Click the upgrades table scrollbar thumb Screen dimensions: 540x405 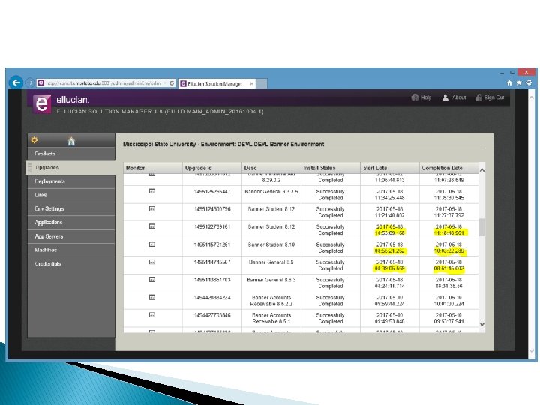(x=482, y=227)
